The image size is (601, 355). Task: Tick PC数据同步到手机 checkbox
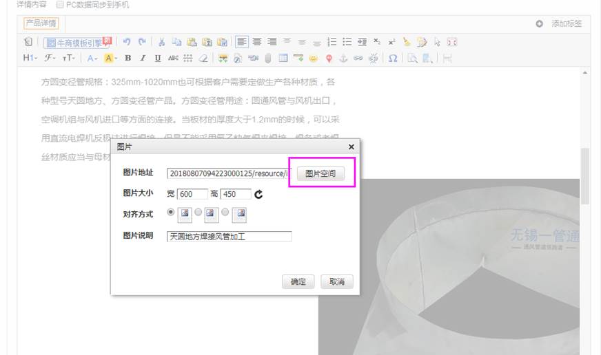(x=60, y=5)
